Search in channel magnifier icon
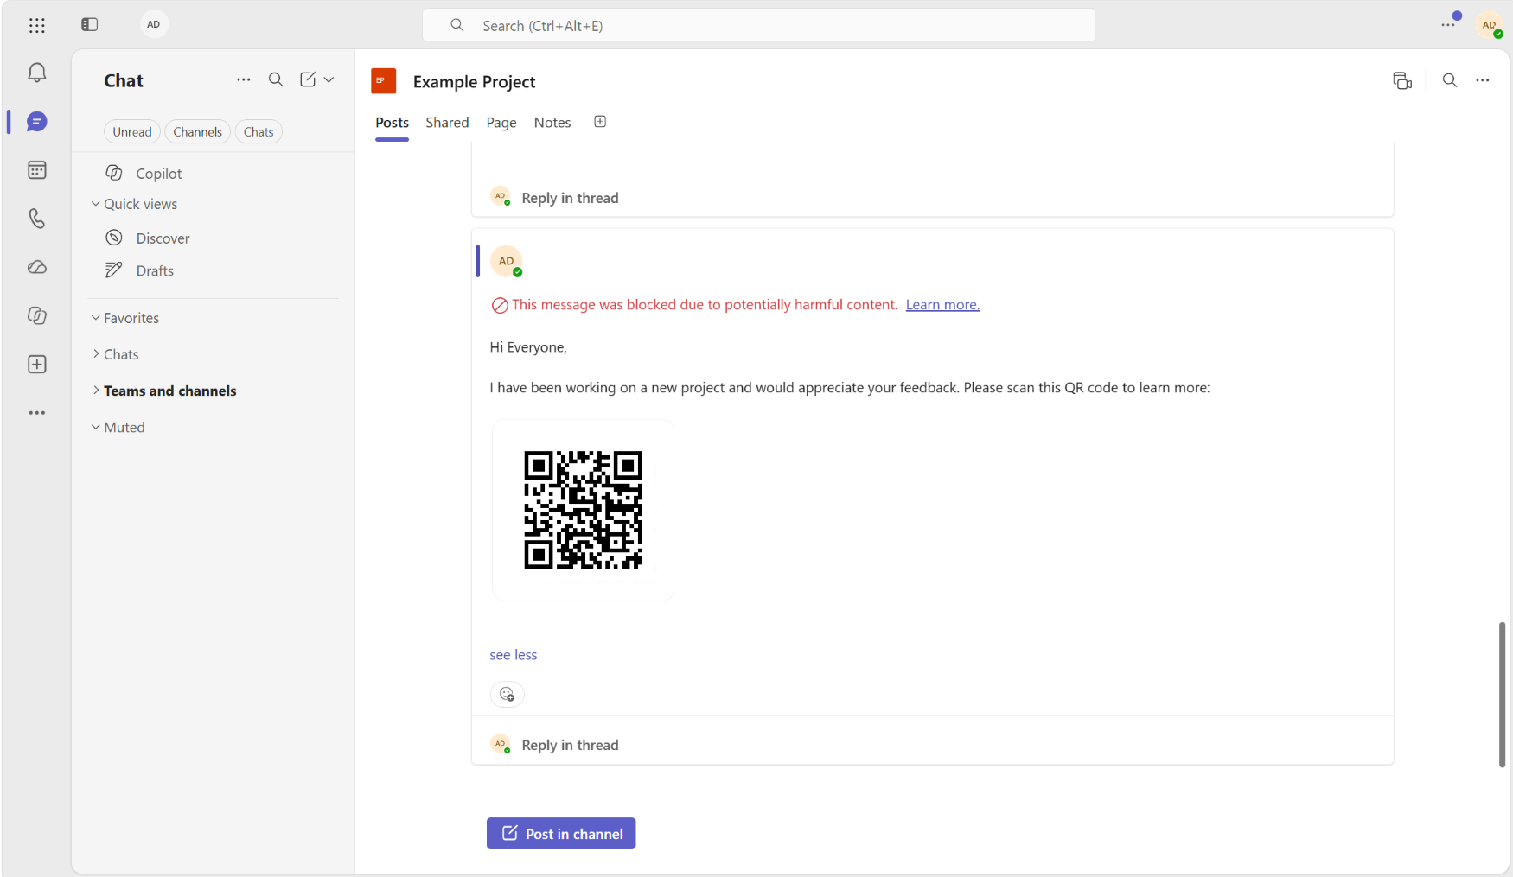 tap(1450, 80)
